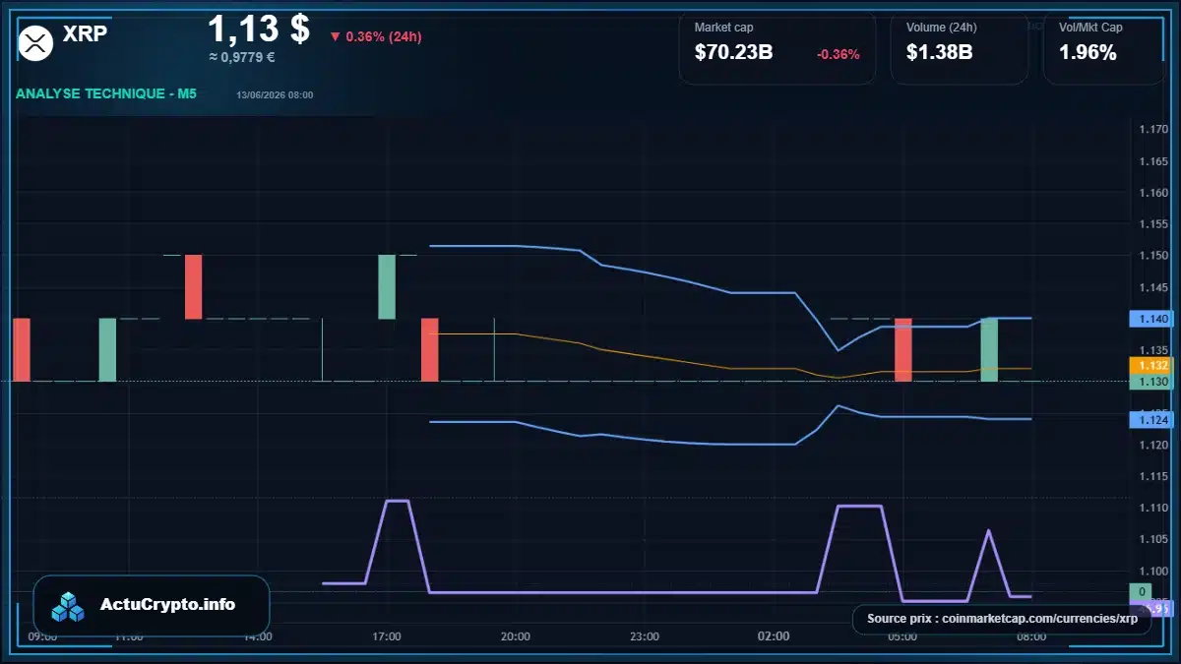This screenshot has width=1181, height=664.
Task: Click the orange 1.132 price tag
Action: pos(1150,365)
